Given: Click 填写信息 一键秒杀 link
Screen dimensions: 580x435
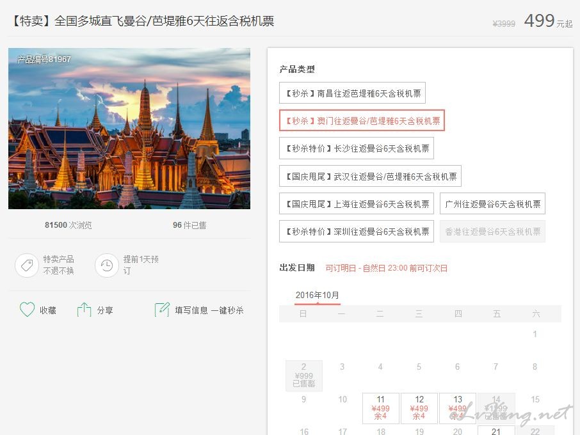Looking at the screenshot, I should pos(209,310).
